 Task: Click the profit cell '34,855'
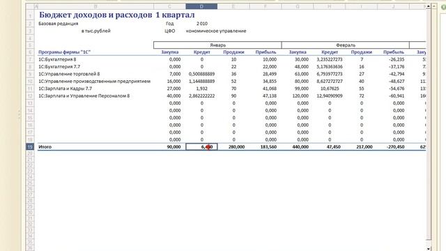click(270, 81)
